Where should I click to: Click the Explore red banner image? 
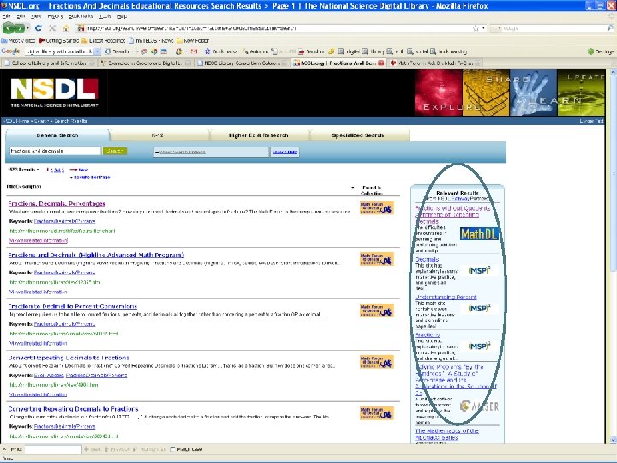click(438, 93)
